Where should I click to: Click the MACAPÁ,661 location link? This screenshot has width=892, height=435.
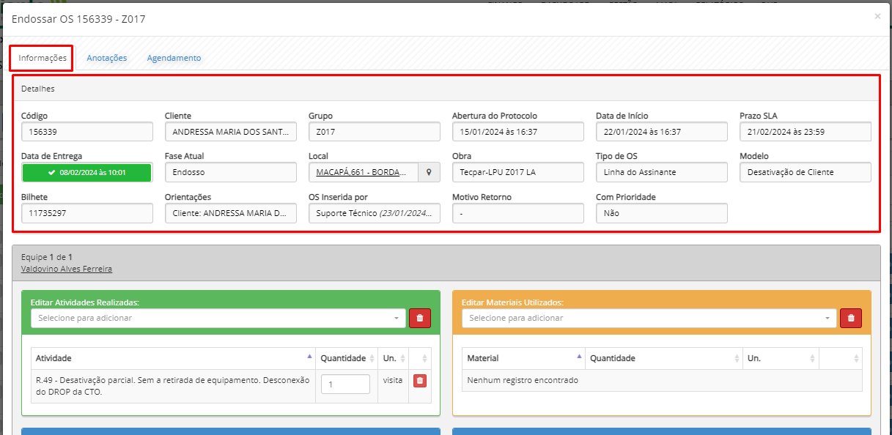click(x=361, y=172)
